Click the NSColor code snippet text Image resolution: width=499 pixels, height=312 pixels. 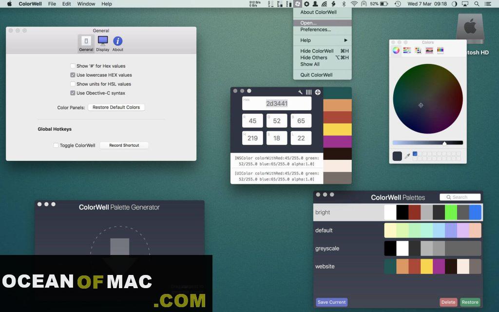tap(277, 161)
